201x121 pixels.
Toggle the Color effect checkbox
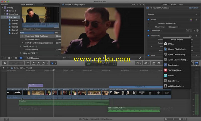[148, 20]
